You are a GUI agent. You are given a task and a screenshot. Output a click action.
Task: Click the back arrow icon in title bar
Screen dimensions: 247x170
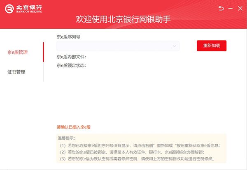coord(221,8)
